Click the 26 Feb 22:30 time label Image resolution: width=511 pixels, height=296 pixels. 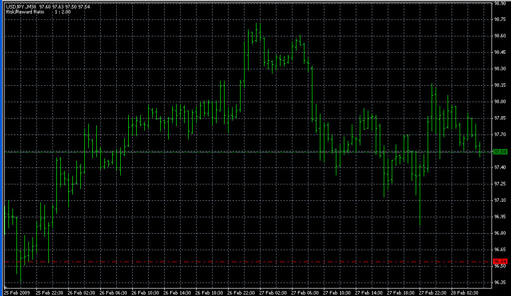pyautogui.click(x=241, y=293)
